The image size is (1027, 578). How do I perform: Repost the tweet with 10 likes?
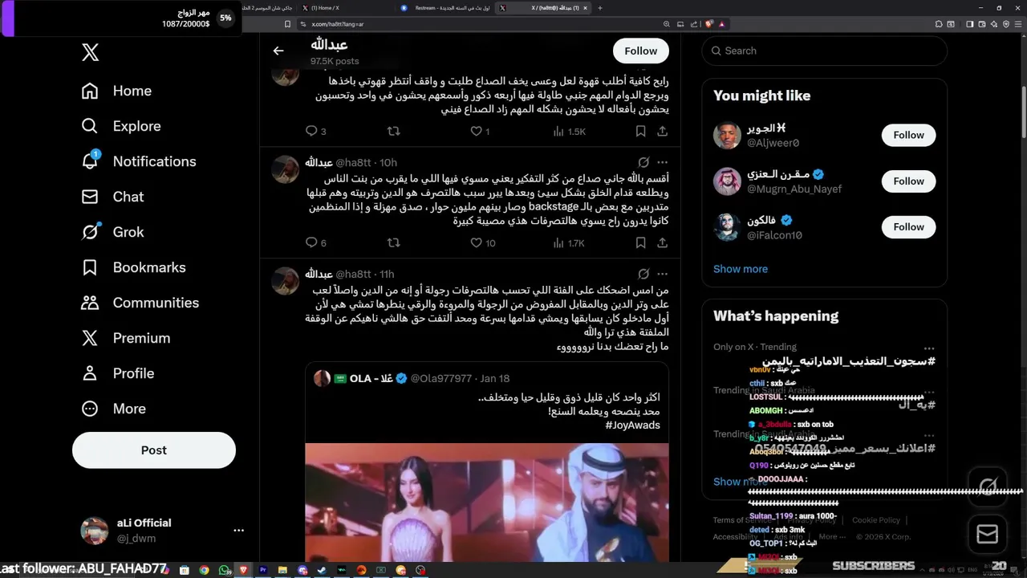[393, 242]
